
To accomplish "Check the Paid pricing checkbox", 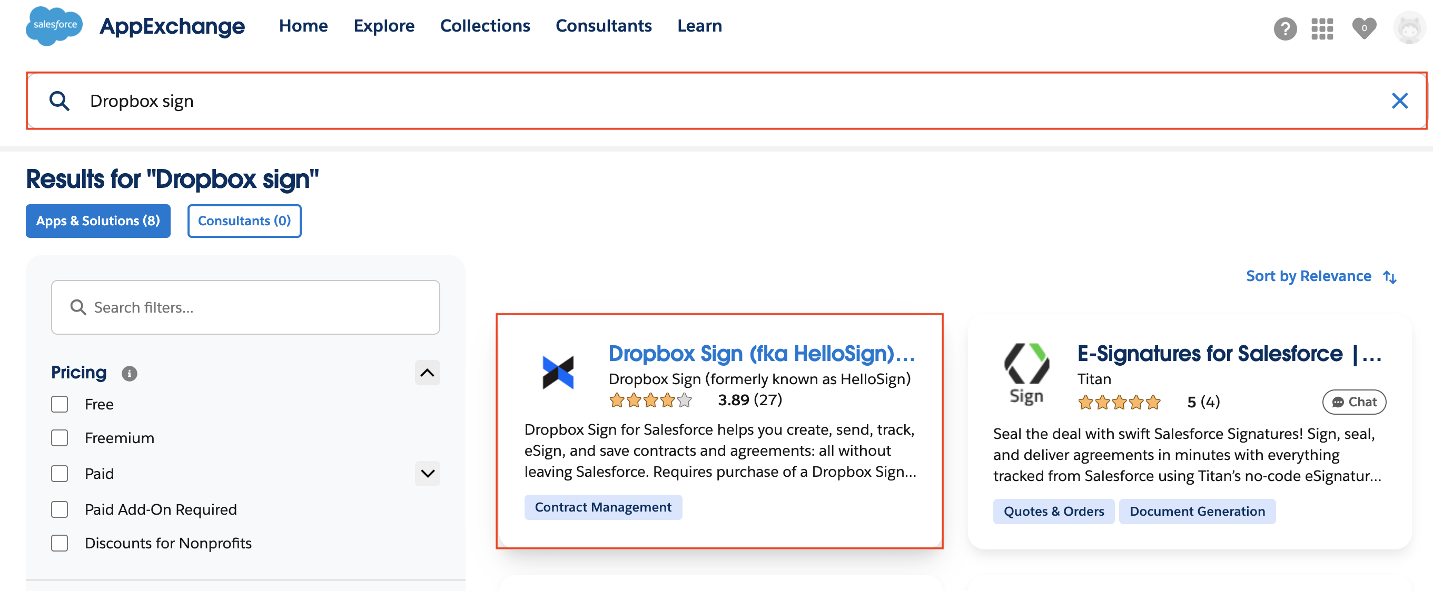I will [60, 474].
